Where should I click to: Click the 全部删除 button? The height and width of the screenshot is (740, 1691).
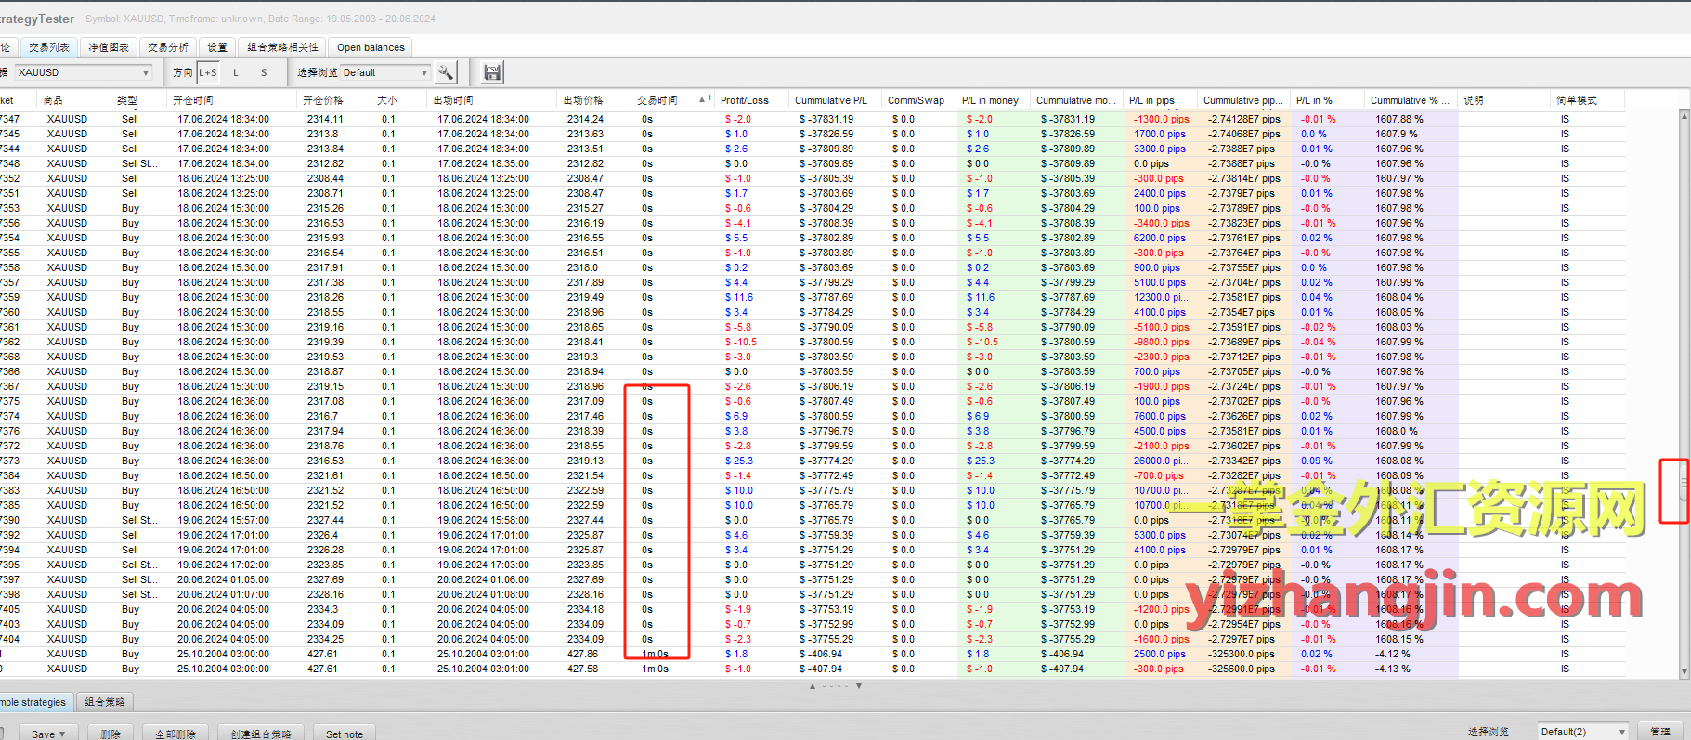pyautogui.click(x=176, y=734)
